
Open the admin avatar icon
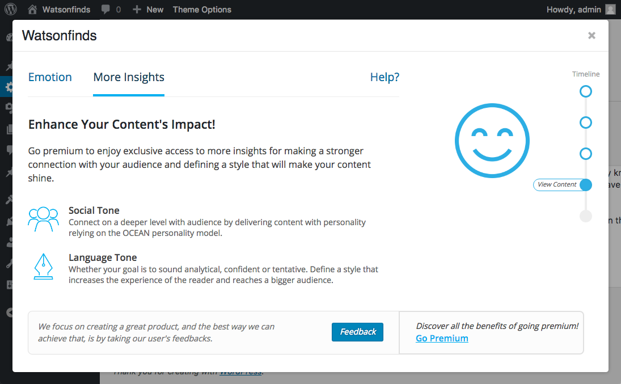(611, 10)
